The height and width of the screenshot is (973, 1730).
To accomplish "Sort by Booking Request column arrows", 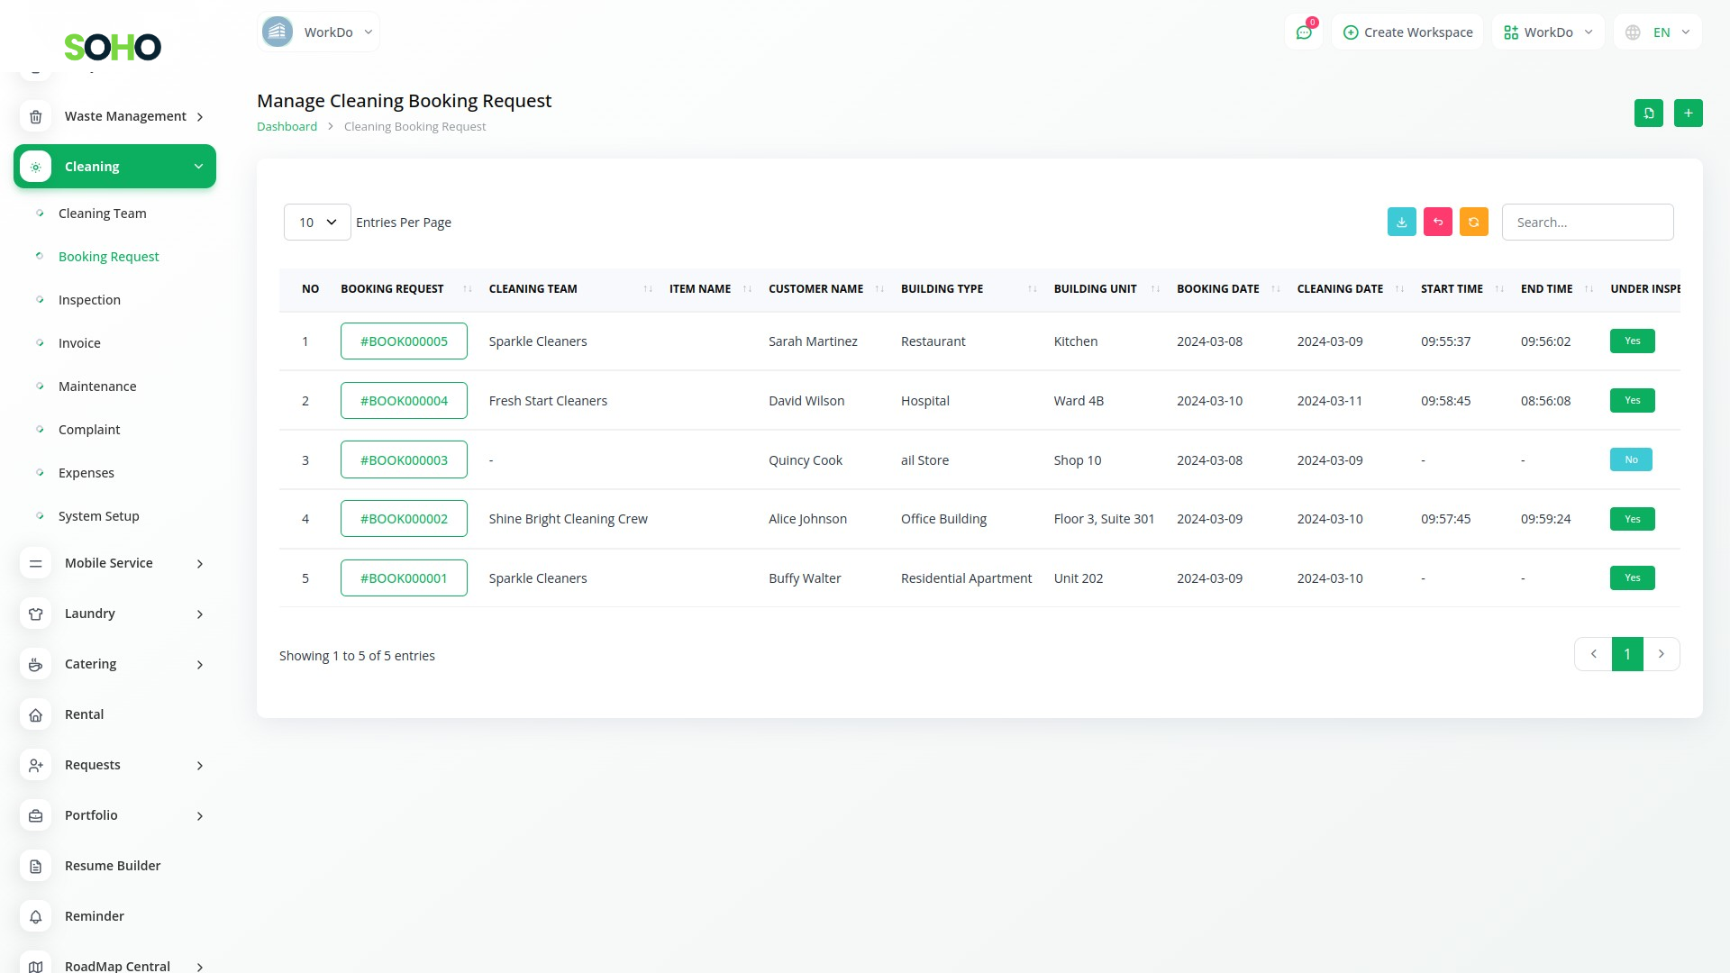I will pos(467,289).
